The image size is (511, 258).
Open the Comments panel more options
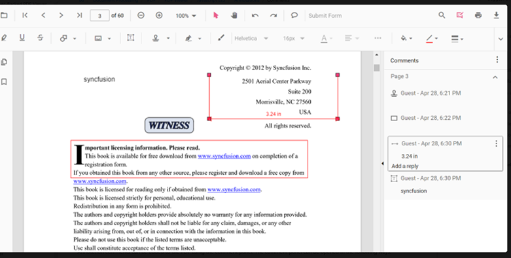497,60
